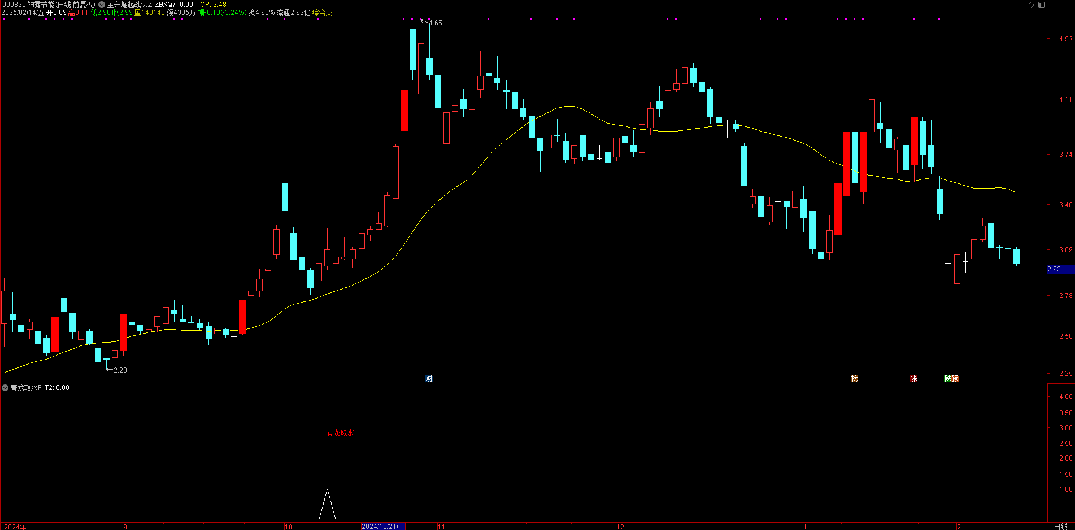Screen dimensions: 1075x530
Task: Click the ZBXQ7: 0.00 indicator value
Action: [174, 5]
